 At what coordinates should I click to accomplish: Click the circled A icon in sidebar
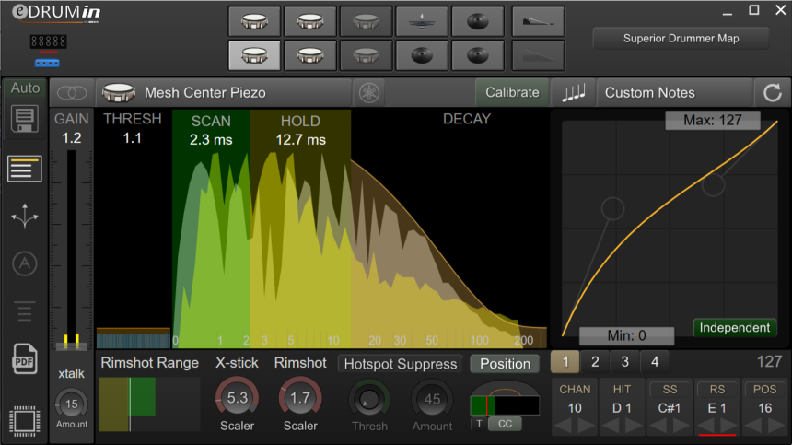(24, 263)
